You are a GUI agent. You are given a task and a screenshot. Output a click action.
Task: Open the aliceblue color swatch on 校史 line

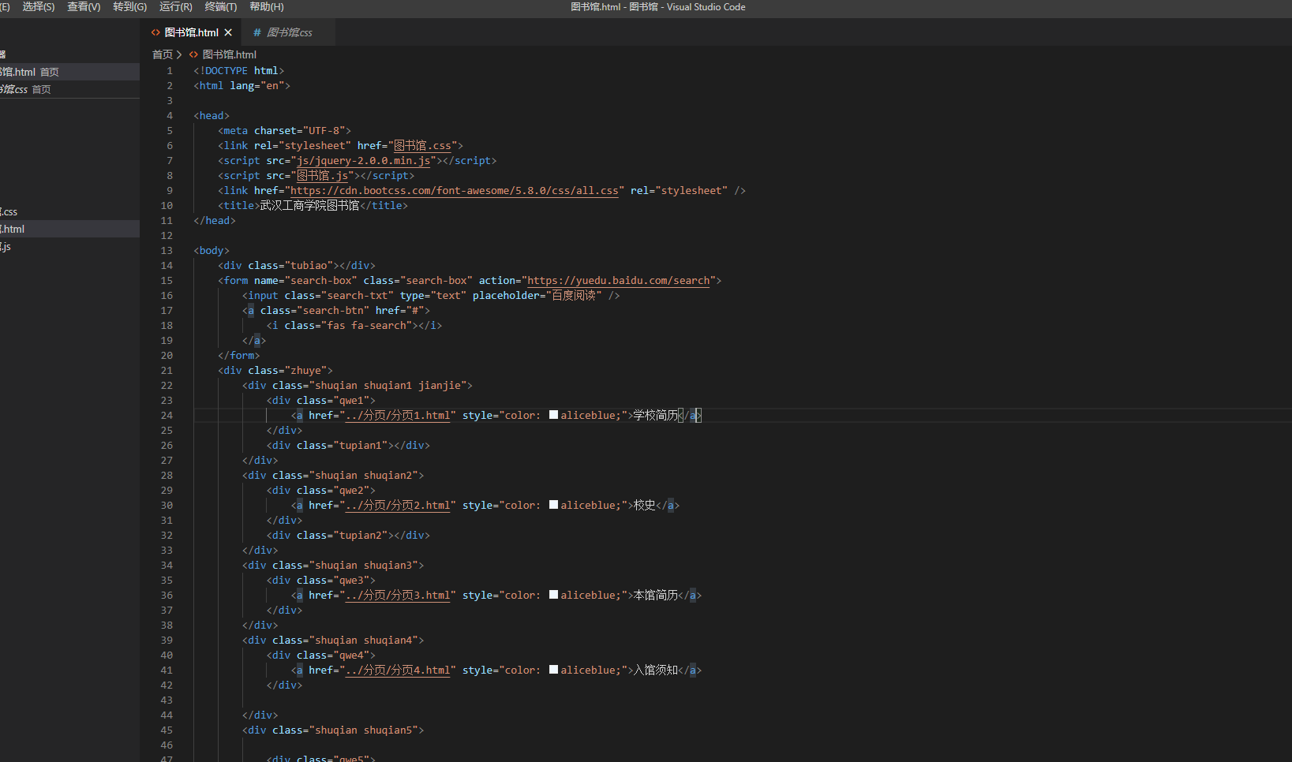[x=553, y=505]
